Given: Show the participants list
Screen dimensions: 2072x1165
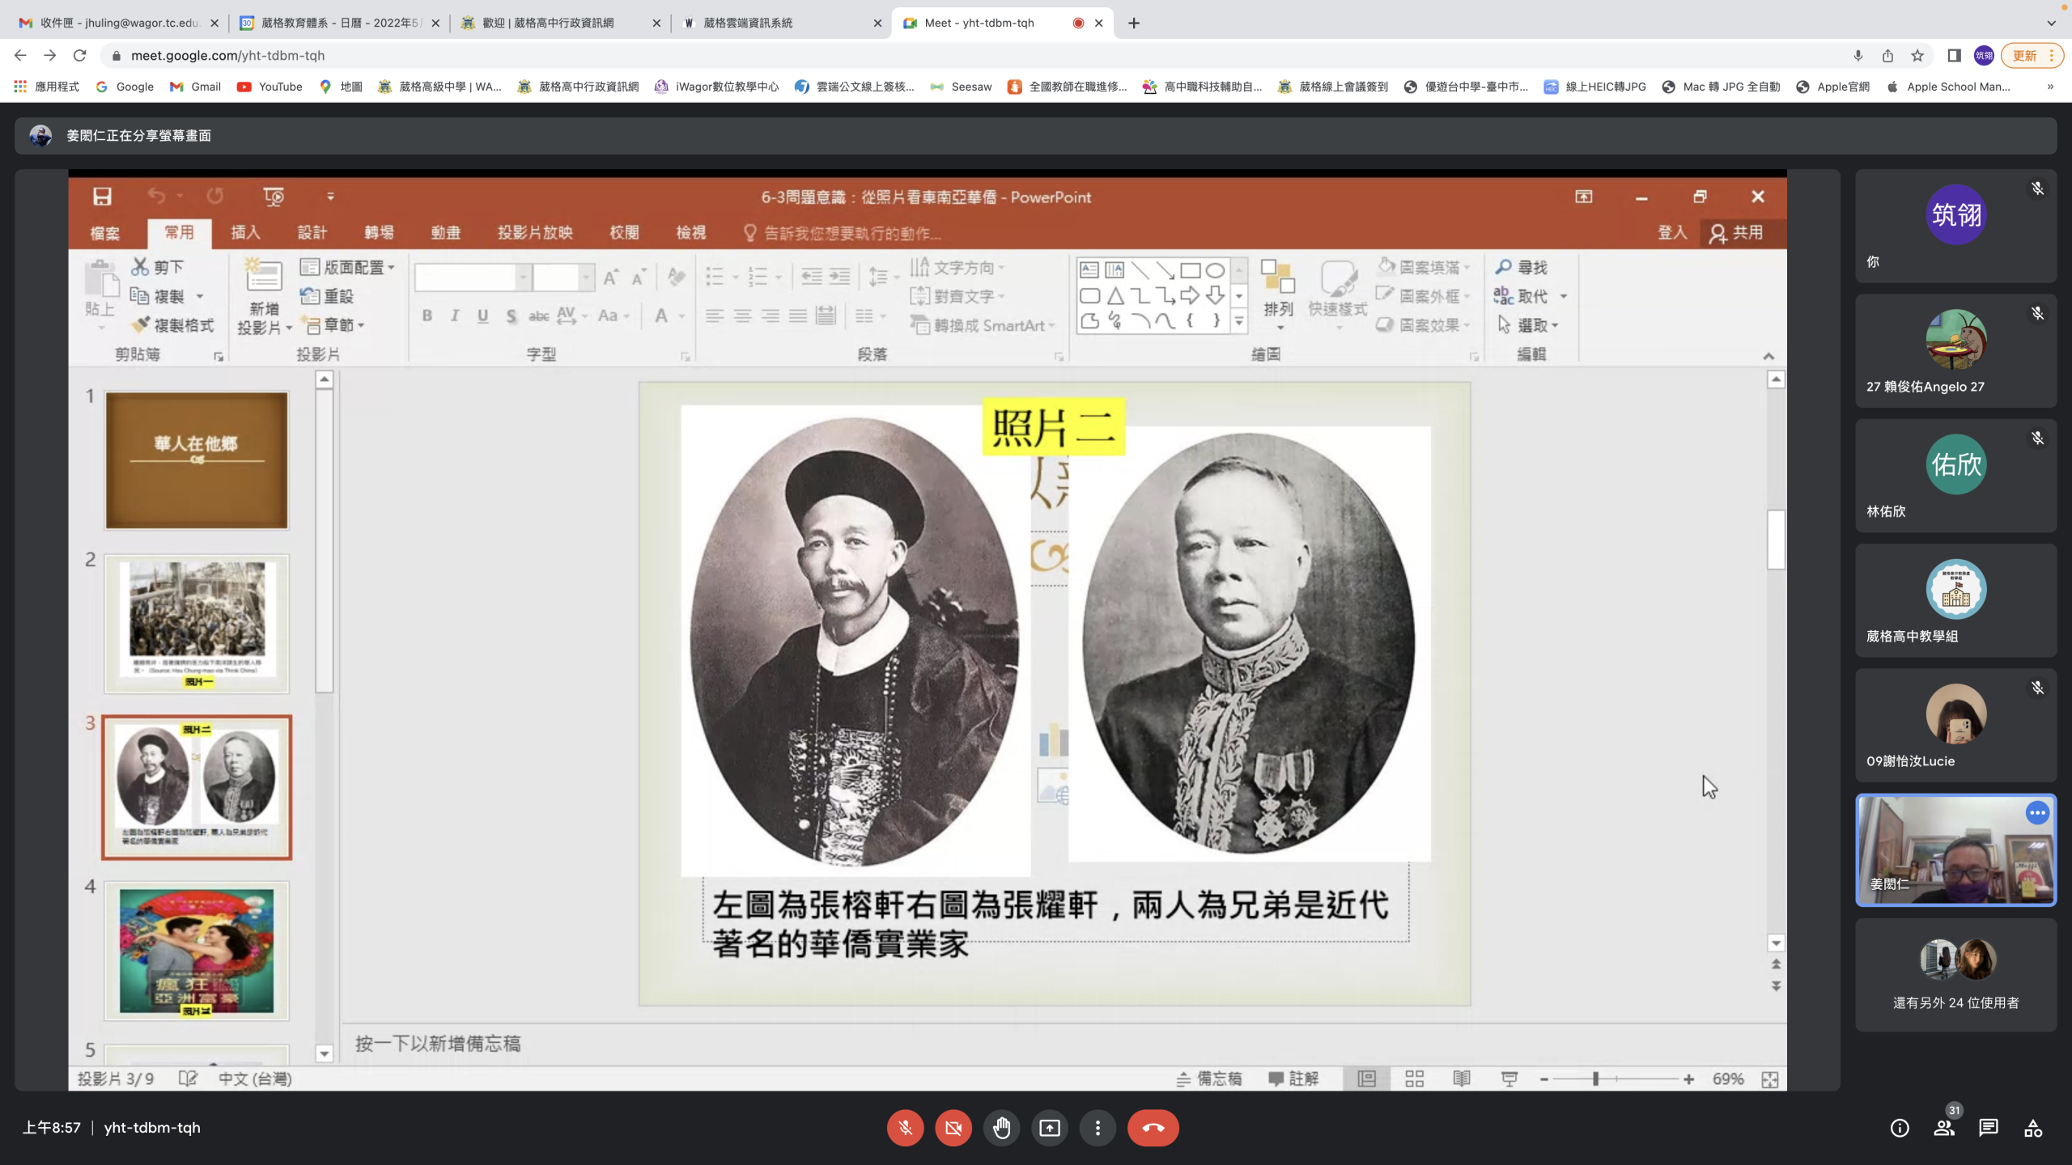Looking at the screenshot, I should (1944, 1128).
